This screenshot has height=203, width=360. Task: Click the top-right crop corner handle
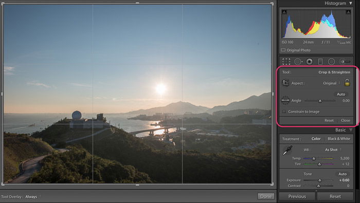pos(272,4)
